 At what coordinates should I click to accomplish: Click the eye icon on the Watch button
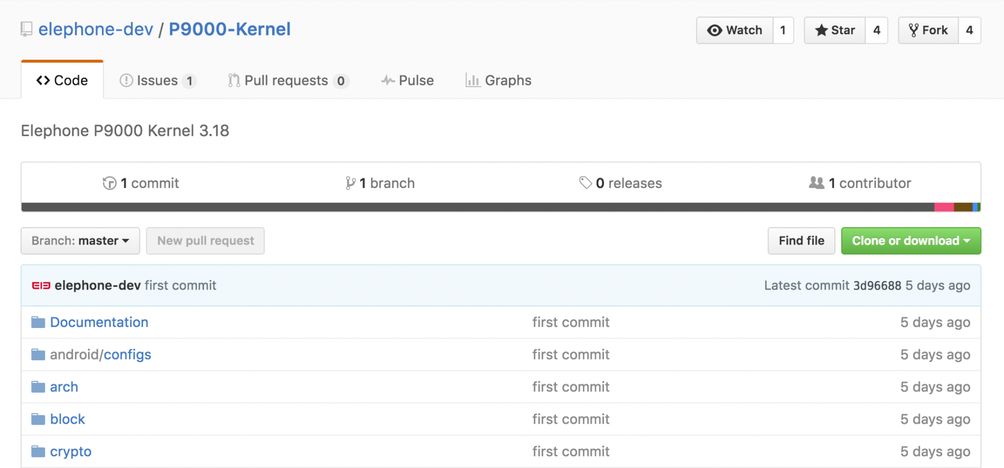point(714,30)
